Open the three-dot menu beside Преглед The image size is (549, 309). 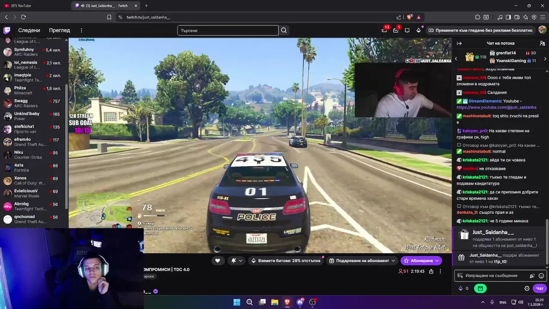81,30
